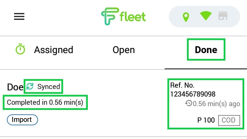Viewport: 247px width, 139px height.
Task: Tap the Completed in 0.56 min(s) text
Action: click(x=45, y=102)
